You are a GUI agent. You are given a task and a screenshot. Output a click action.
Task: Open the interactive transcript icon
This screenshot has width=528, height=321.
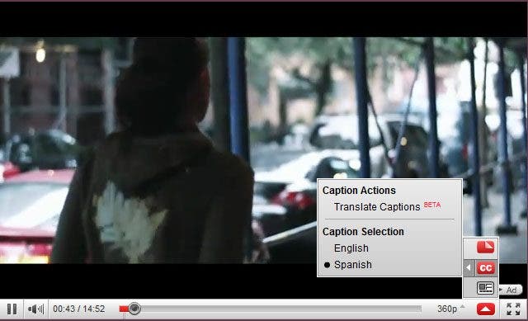(x=486, y=288)
